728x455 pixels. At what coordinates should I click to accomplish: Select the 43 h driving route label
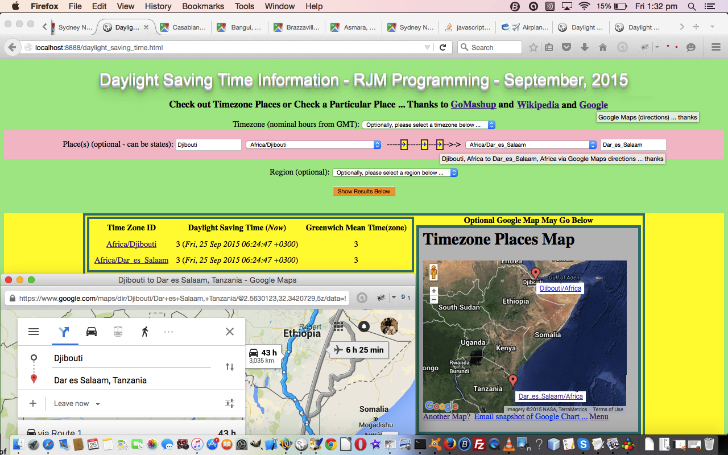pyautogui.click(x=263, y=355)
